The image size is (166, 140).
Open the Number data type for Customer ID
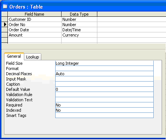79,19
